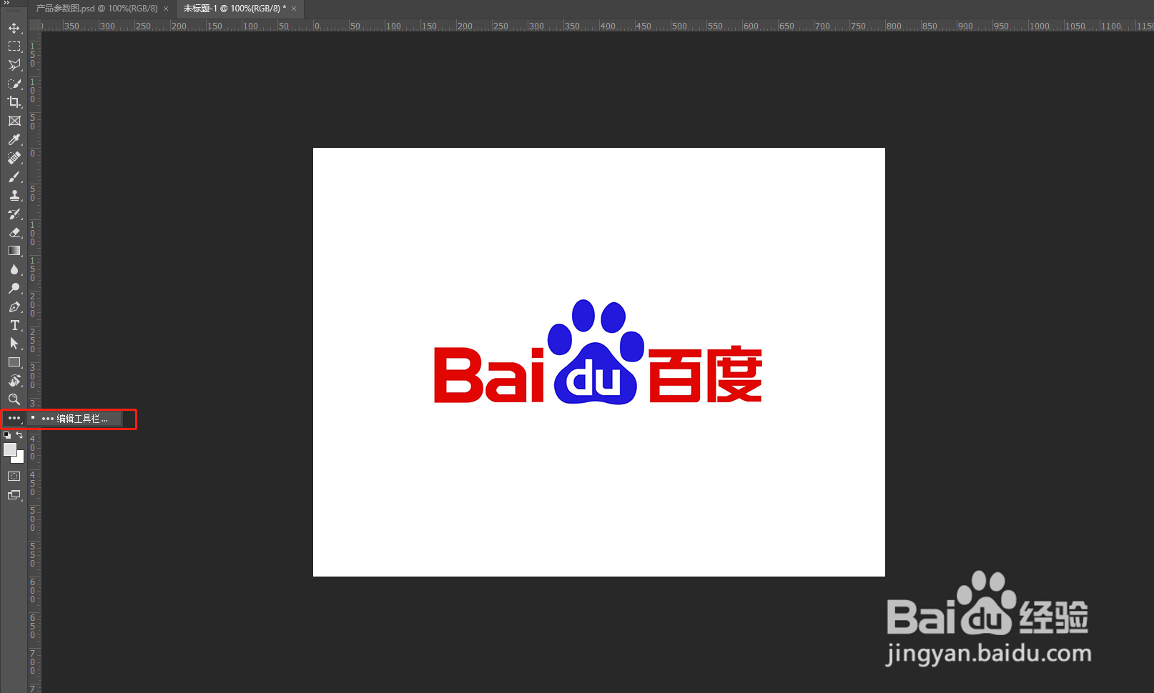Click the ruler origin corner box
This screenshot has width=1154, height=693.
coord(34,26)
